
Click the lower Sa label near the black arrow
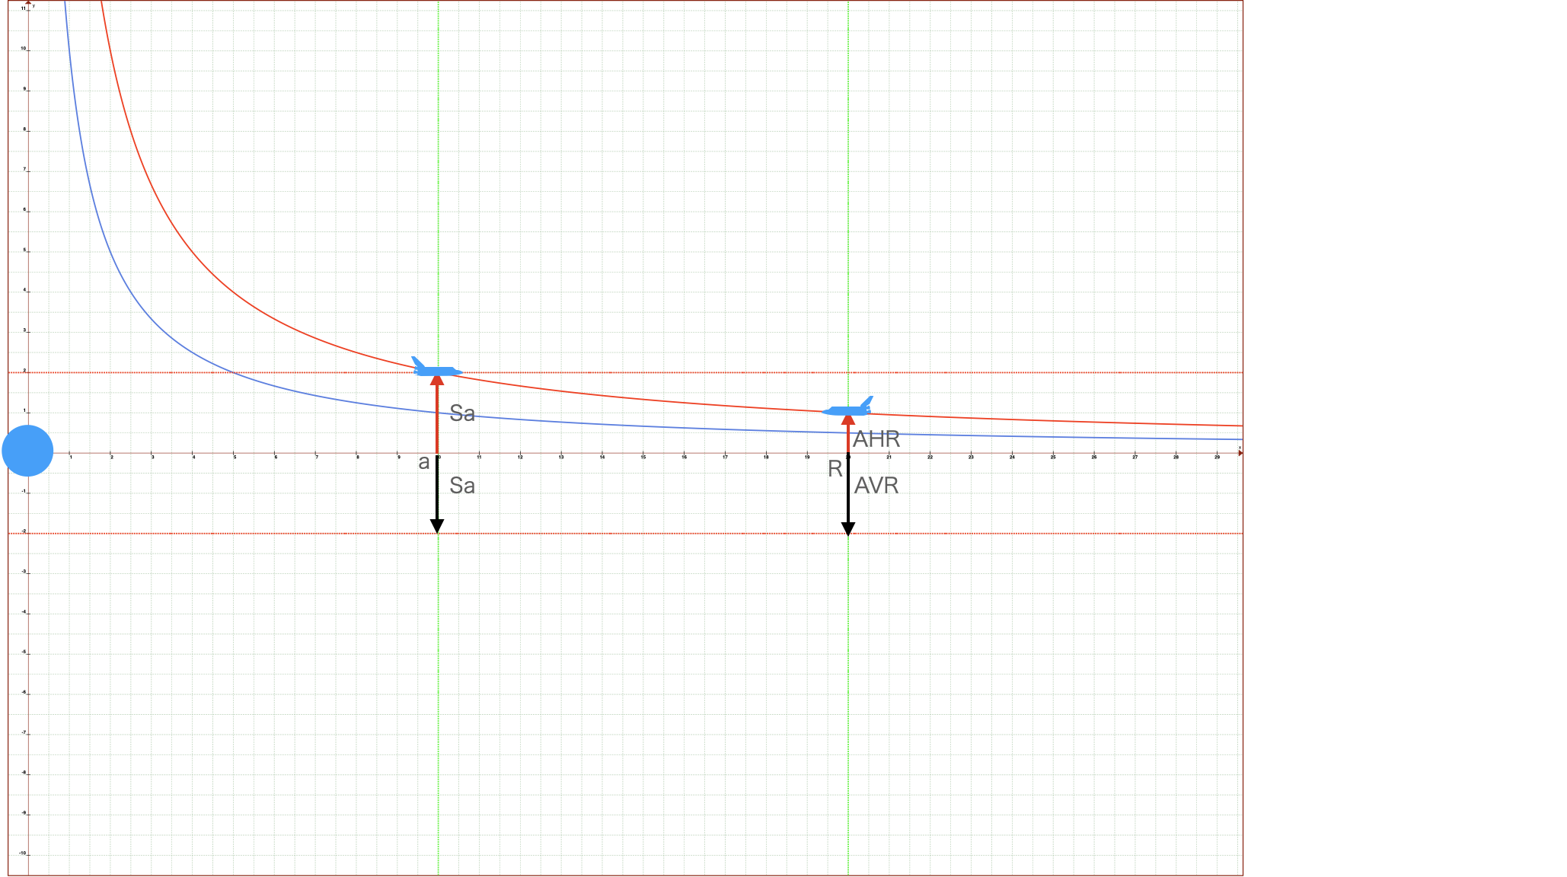pos(462,486)
